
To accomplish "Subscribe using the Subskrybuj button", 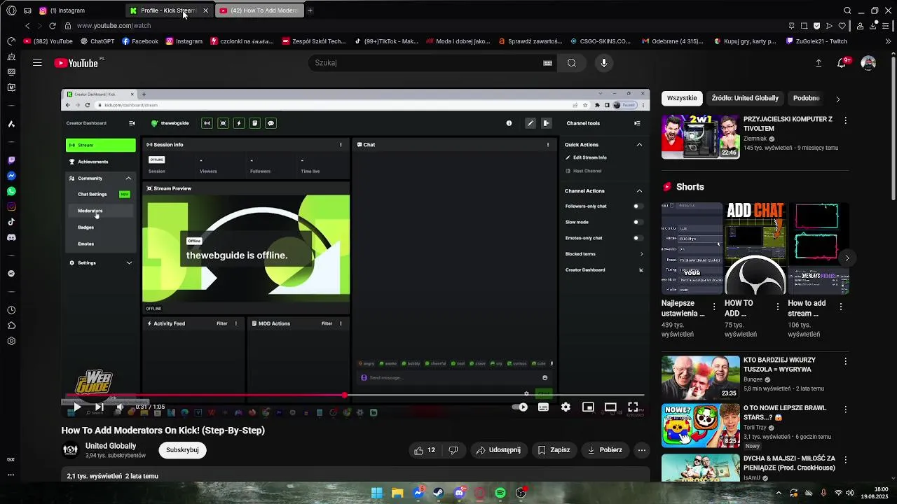I will pyautogui.click(x=182, y=450).
